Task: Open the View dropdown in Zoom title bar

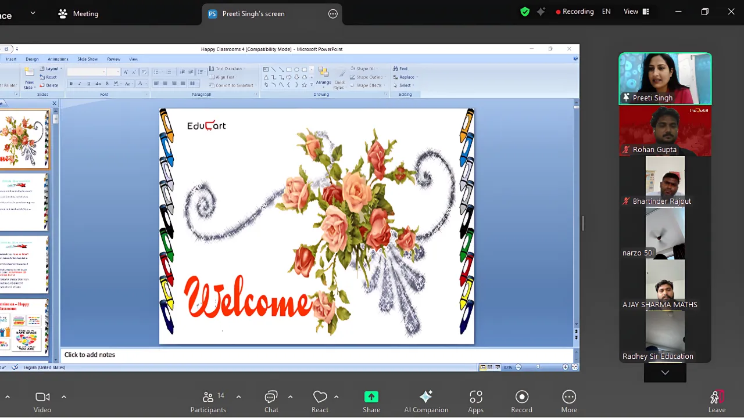Action: [x=636, y=12]
